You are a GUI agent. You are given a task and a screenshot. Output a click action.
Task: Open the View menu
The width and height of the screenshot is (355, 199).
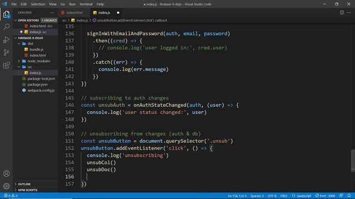pyautogui.click(x=53, y=4)
